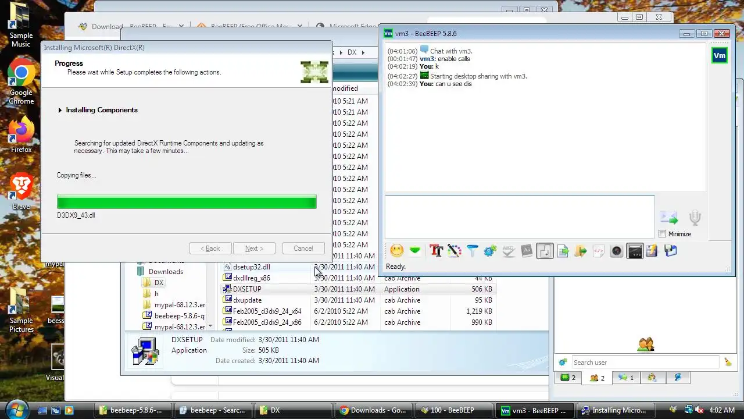Click the microphone voice message icon
Screen dimensions: 744x419
(x=695, y=218)
